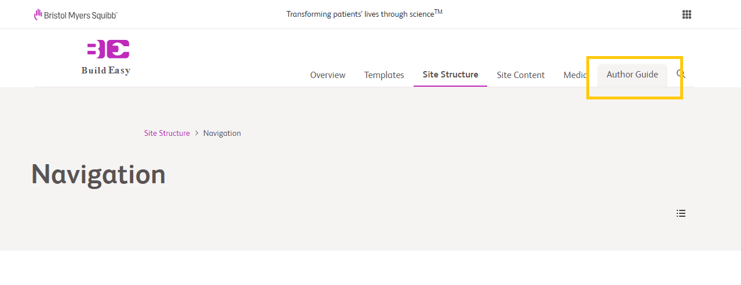The width and height of the screenshot is (741, 285).
Task: Click the purple underline beneath Site Structure
Action: tap(450, 86)
